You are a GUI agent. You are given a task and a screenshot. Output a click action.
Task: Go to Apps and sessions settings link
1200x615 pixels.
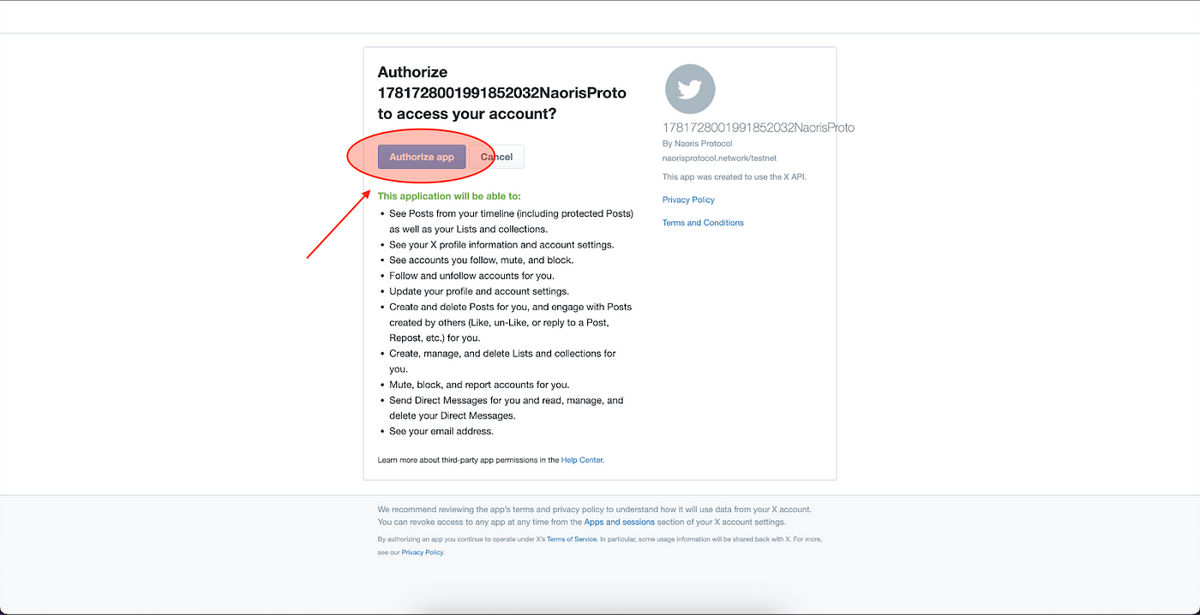coord(620,522)
